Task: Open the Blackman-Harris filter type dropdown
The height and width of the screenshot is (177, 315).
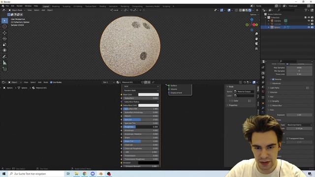Action: pyautogui.click(x=299, y=125)
